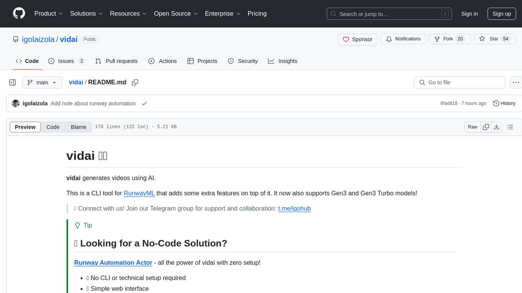Click the Sign in link

(469, 14)
